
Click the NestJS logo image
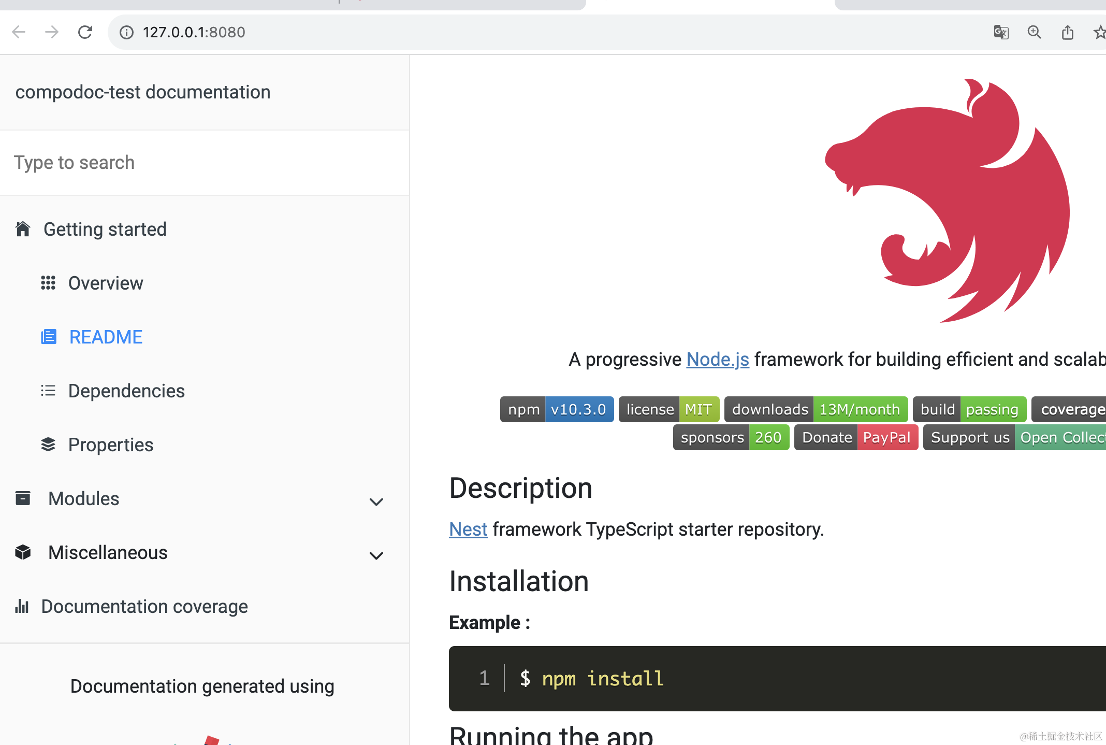(x=948, y=201)
